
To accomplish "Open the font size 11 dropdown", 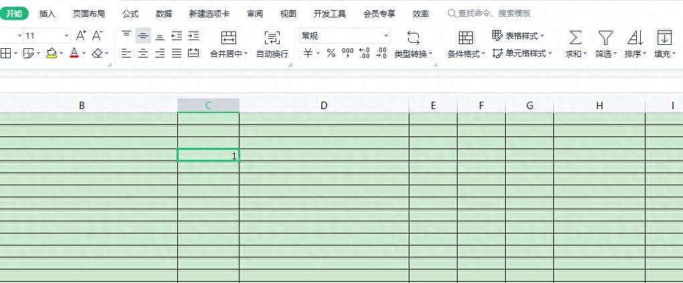I will click(x=67, y=35).
